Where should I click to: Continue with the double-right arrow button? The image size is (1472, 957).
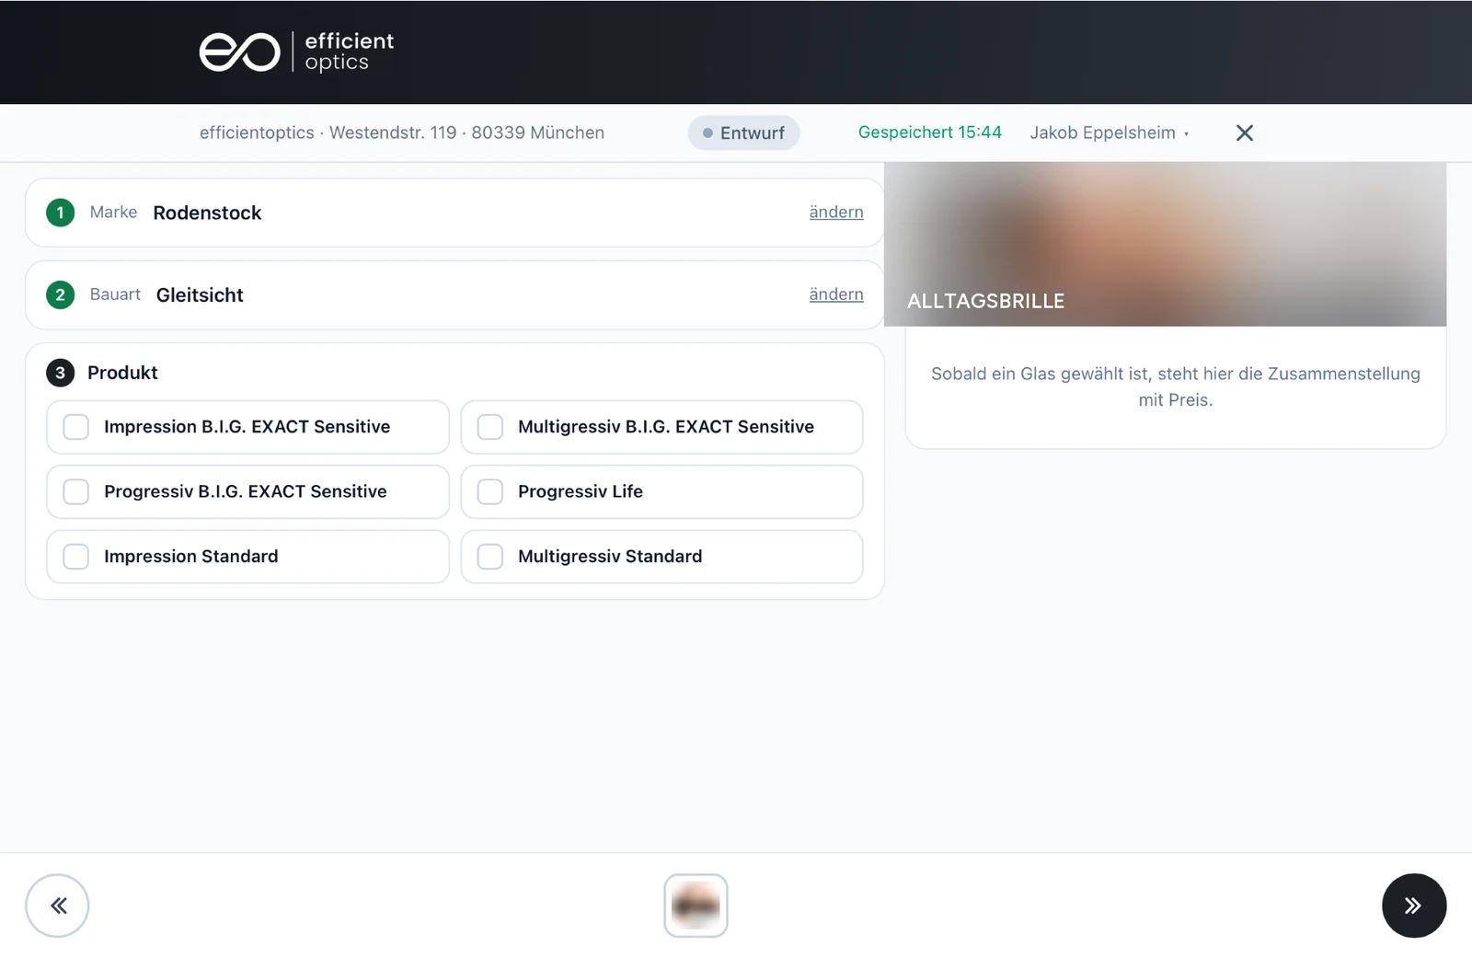pyautogui.click(x=1414, y=905)
